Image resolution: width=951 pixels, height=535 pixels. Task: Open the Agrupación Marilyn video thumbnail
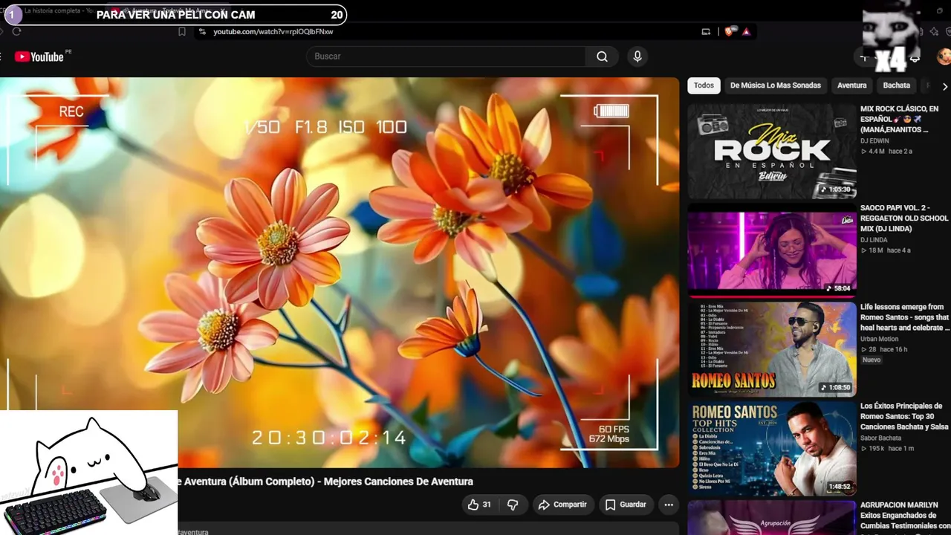[x=772, y=518]
